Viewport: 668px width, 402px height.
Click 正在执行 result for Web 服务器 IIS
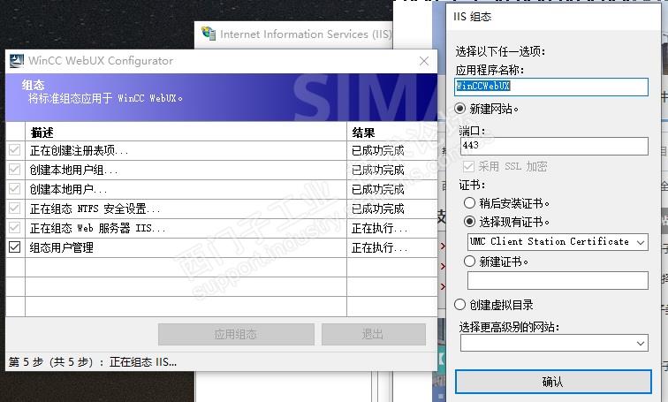(379, 228)
